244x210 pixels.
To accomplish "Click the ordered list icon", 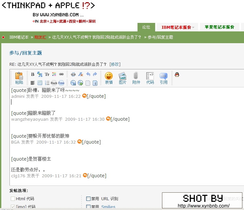I will [x=47, y=83].
